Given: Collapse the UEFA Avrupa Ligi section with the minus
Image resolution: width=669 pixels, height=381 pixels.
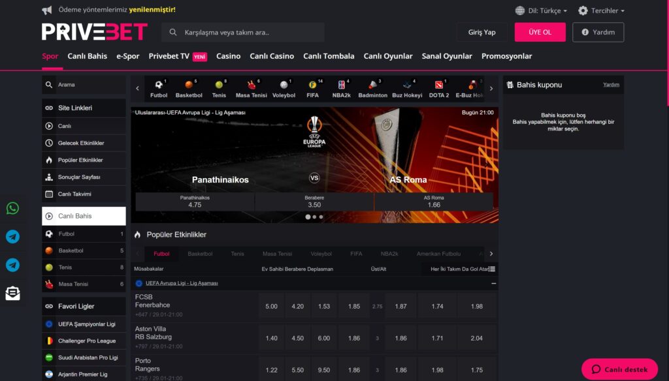Looking at the screenshot, I should click(x=494, y=283).
